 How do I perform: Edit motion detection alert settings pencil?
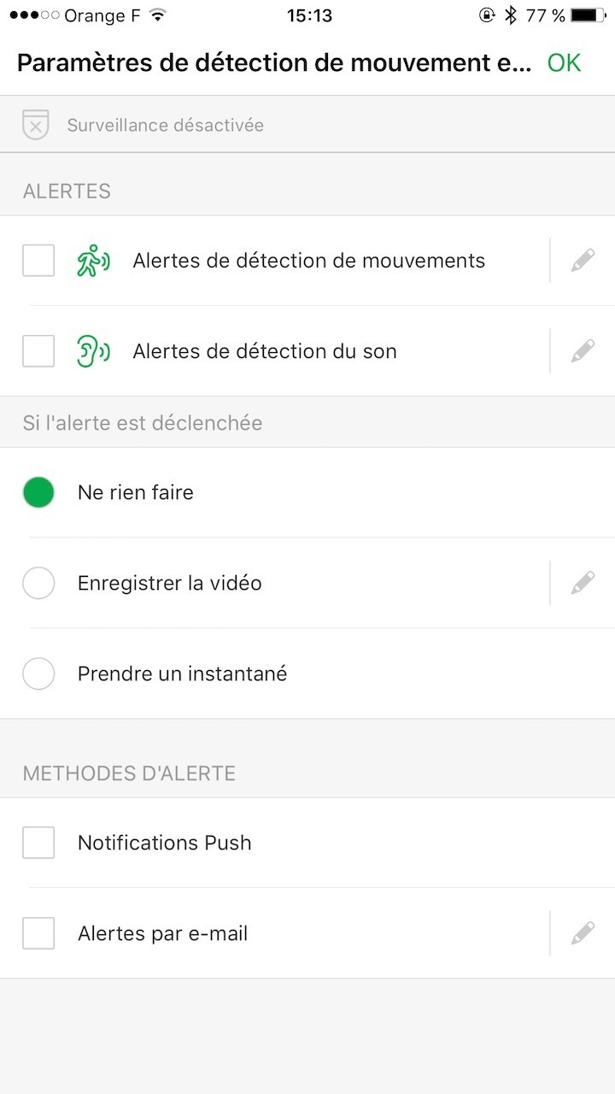point(583,261)
